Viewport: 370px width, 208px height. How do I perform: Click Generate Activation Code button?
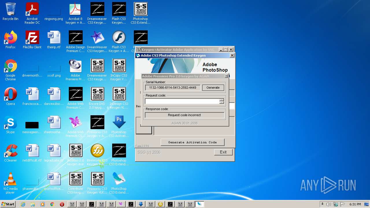point(193,142)
